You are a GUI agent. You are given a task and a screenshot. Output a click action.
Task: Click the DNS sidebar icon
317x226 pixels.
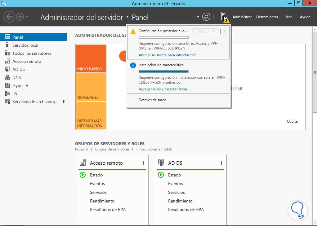pyautogui.click(x=7, y=77)
